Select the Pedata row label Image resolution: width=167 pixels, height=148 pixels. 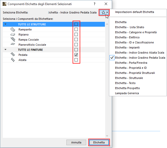coord(23,55)
